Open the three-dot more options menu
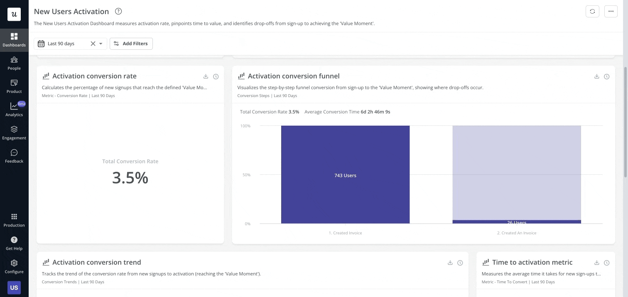This screenshot has width=628, height=297. click(611, 12)
